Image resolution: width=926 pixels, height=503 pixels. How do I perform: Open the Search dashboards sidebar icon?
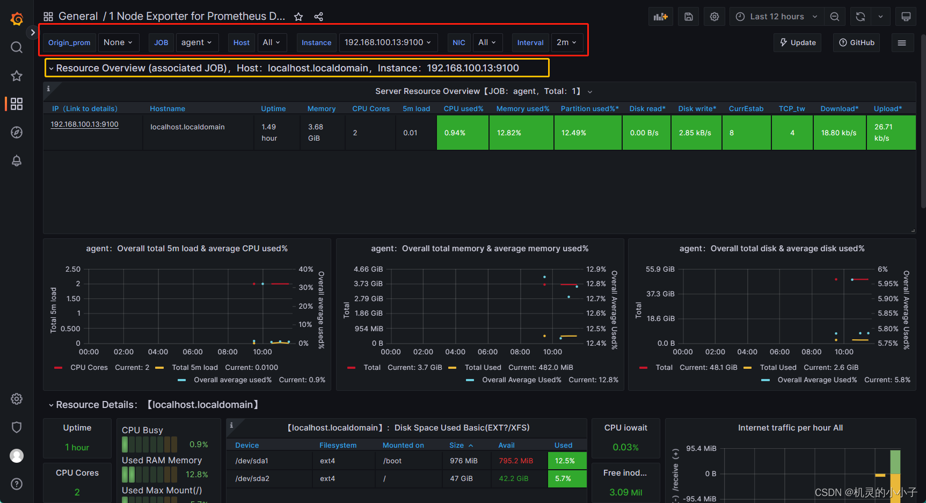17,48
